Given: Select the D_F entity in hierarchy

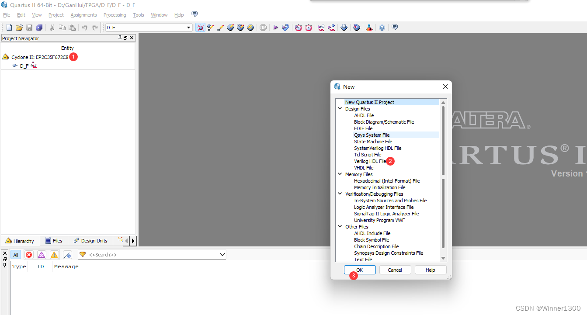Looking at the screenshot, I should 24,66.
